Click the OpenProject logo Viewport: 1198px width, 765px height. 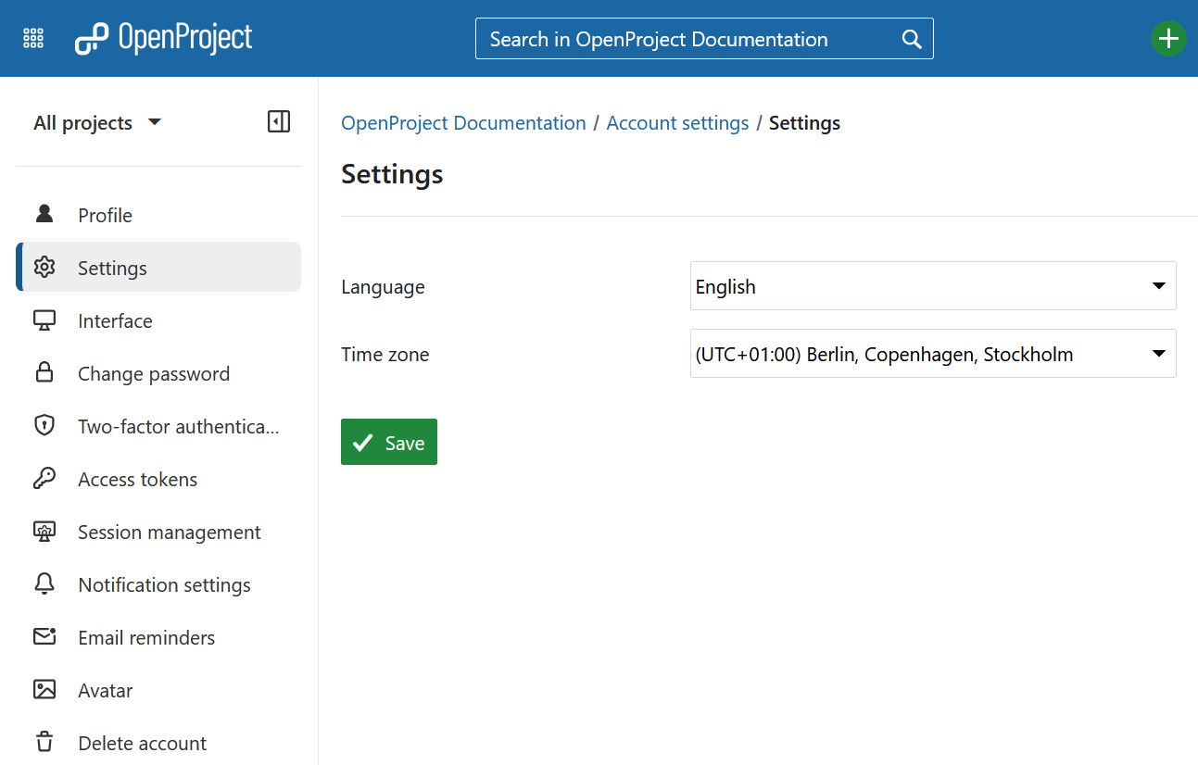(163, 38)
